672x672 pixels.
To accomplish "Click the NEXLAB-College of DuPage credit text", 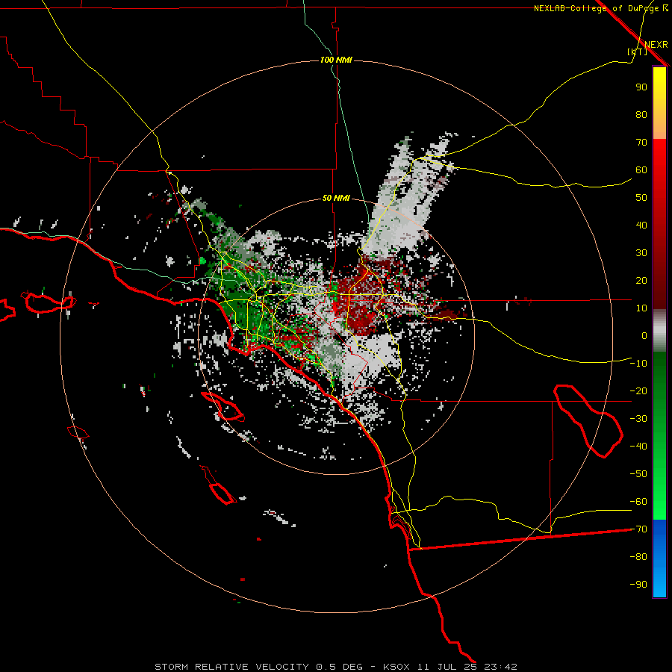I will [x=596, y=8].
